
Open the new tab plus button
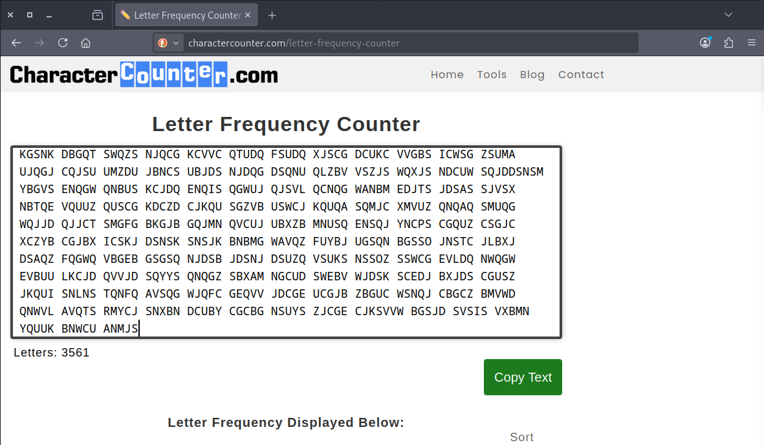click(272, 15)
